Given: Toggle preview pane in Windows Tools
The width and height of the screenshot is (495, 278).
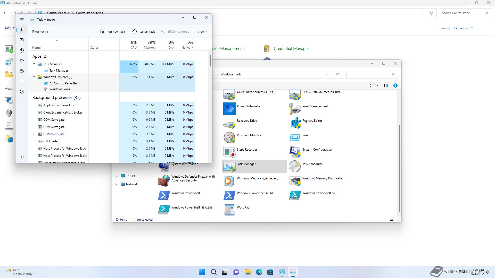Looking at the screenshot, I should pos(386,85).
